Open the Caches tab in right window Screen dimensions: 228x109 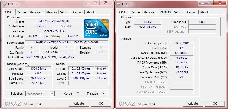[136, 12]
